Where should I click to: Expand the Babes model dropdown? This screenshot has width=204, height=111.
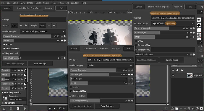(x=110, y=65)
